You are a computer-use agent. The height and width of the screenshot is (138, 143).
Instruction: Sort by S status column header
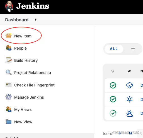112,71
